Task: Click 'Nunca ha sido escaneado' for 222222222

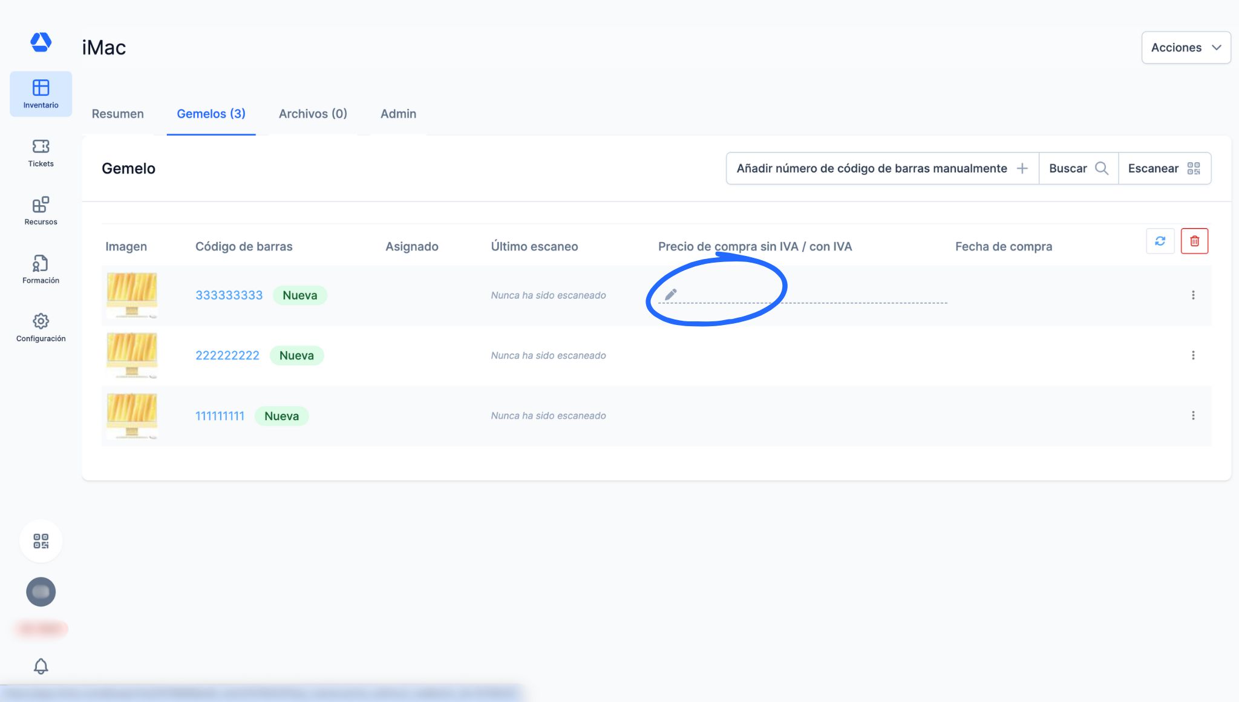Action: tap(548, 355)
